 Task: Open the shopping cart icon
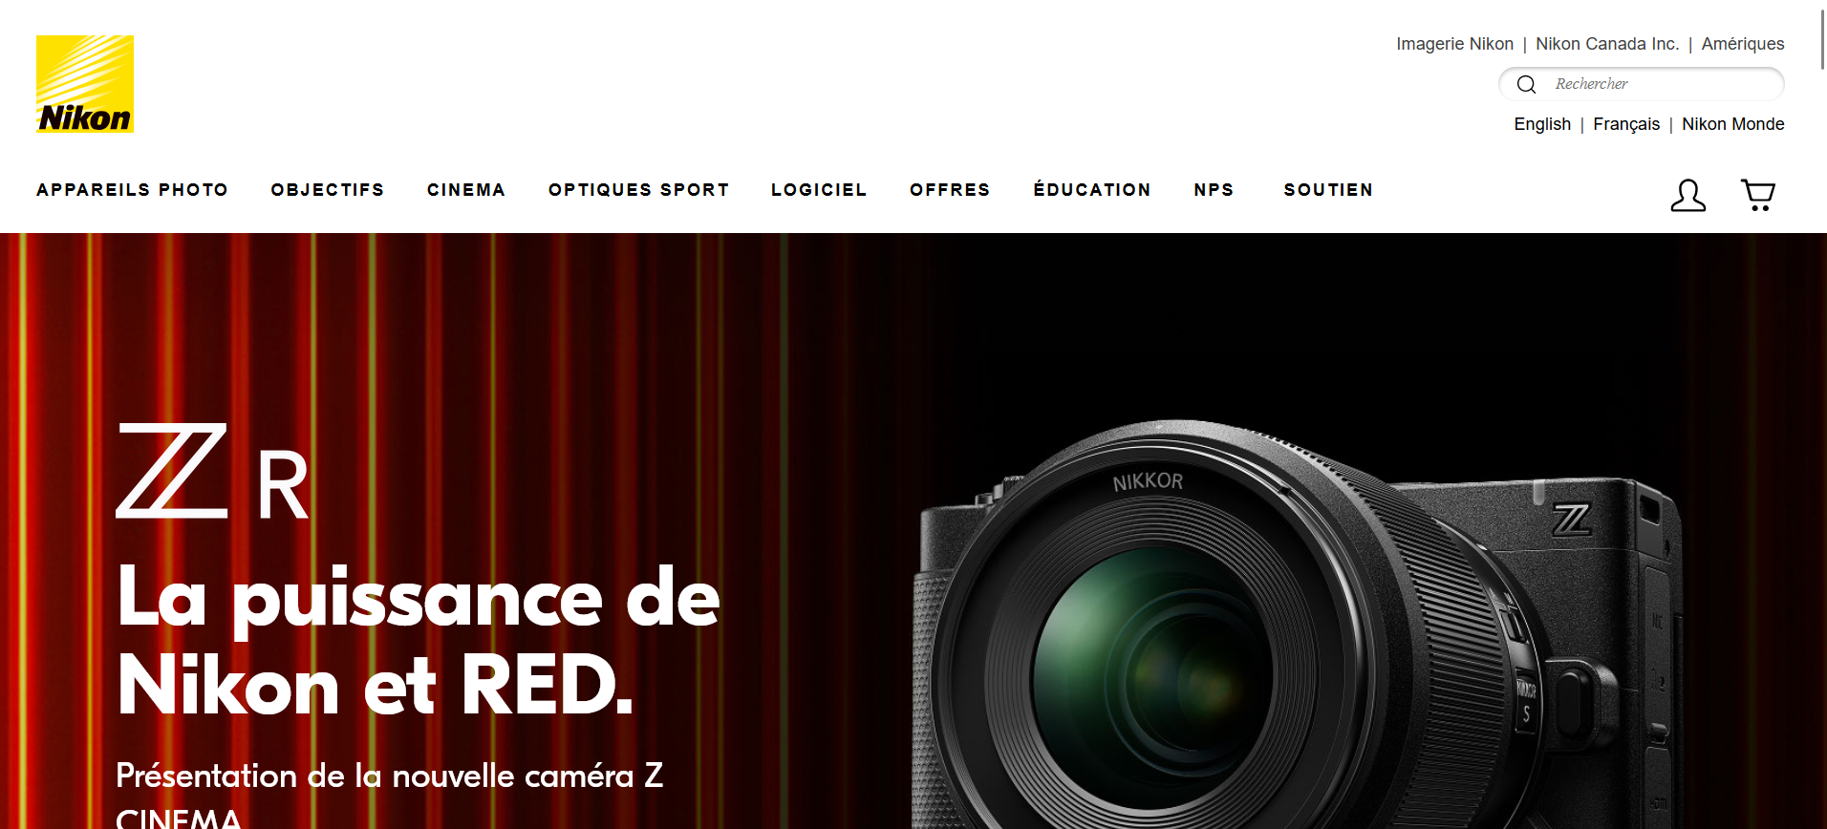click(x=1757, y=196)
